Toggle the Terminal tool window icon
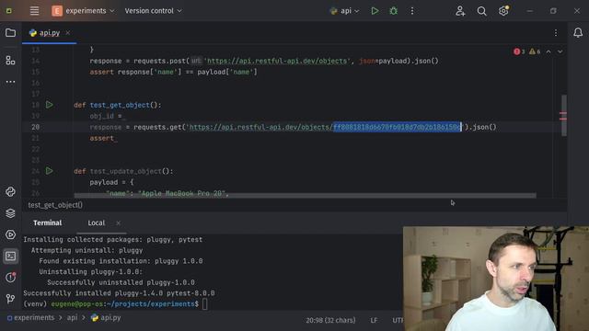The width and height of the screenshot is (589, 331). coord(10,256)
